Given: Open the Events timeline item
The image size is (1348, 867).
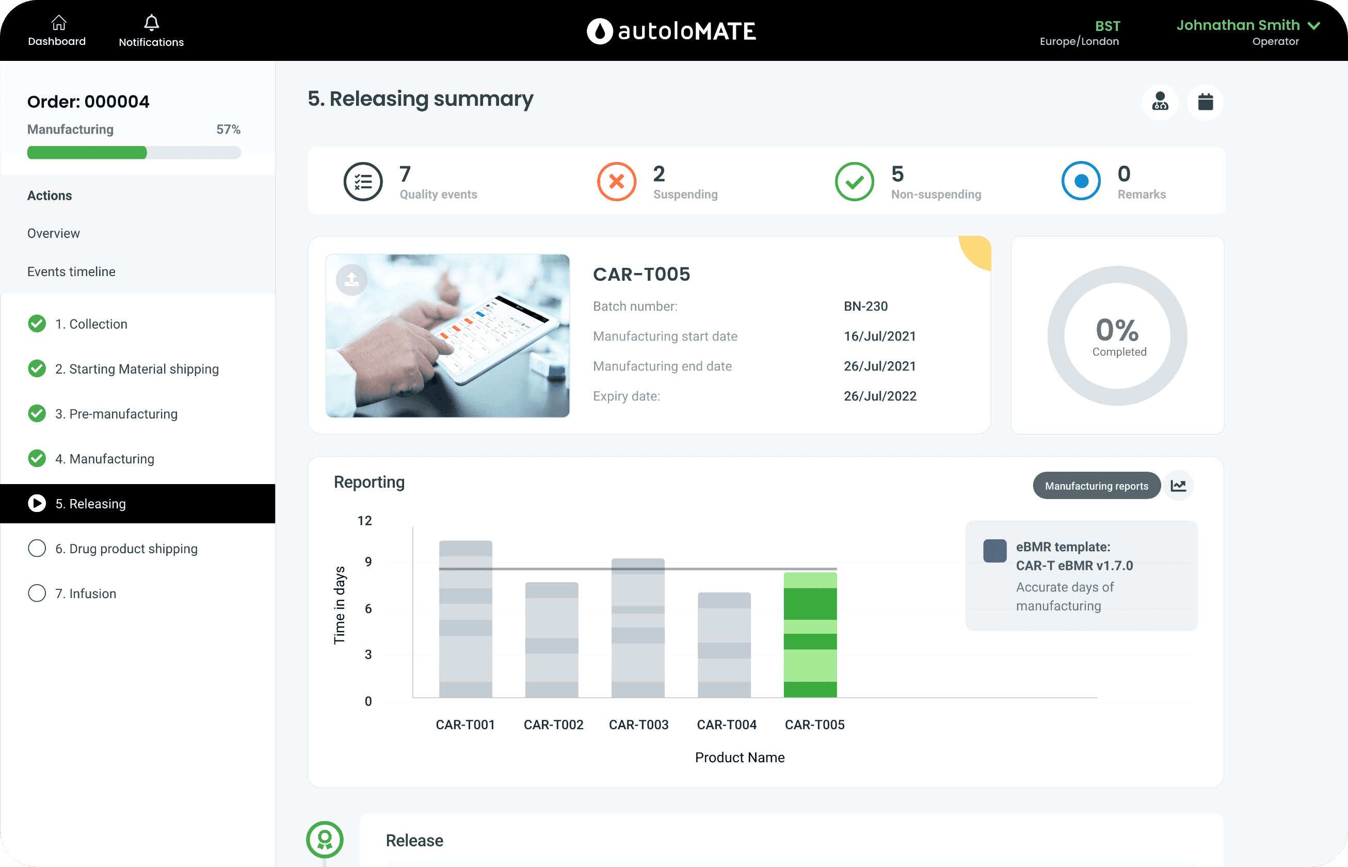Looking at the screenshot, I should 72,271.
